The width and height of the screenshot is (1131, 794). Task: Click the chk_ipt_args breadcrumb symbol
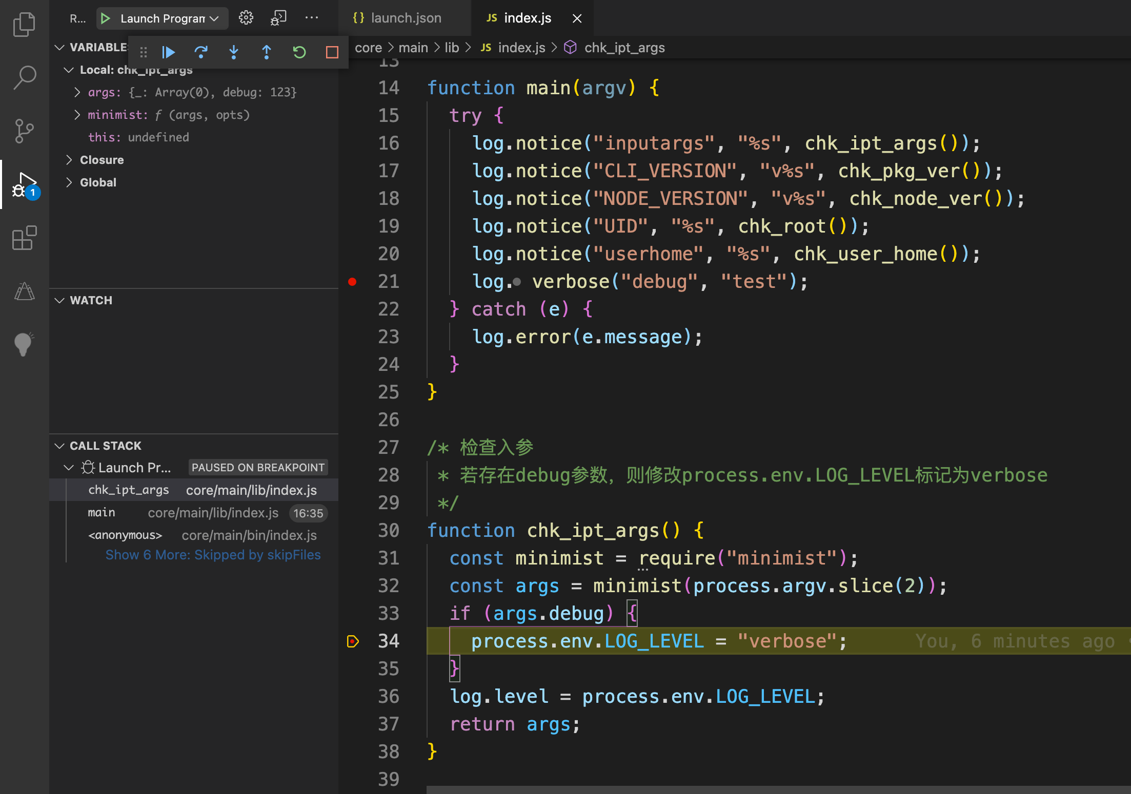point(615,48)
